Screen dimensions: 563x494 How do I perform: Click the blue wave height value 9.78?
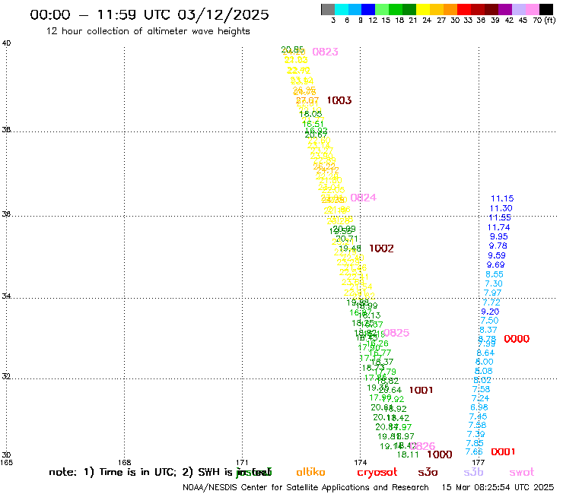coord(498,245)
